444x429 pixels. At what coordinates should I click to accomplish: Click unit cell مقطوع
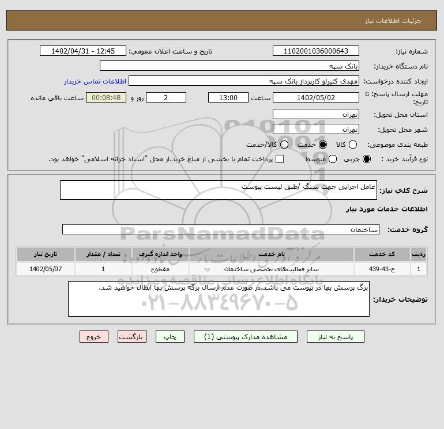click(160, 269)
